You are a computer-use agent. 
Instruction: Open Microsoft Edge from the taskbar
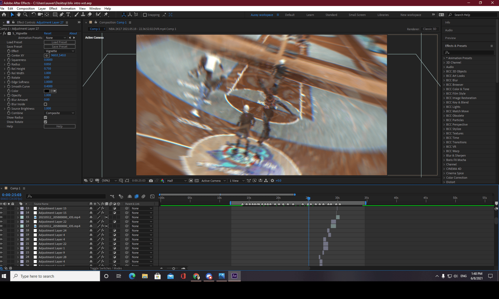[132, 276]
